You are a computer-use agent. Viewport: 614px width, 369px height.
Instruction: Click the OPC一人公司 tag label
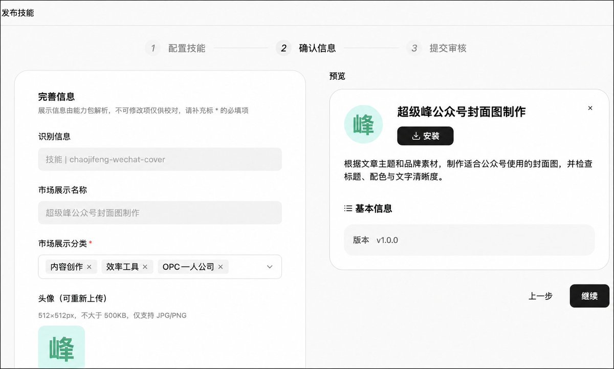click(x=188, y=267)
